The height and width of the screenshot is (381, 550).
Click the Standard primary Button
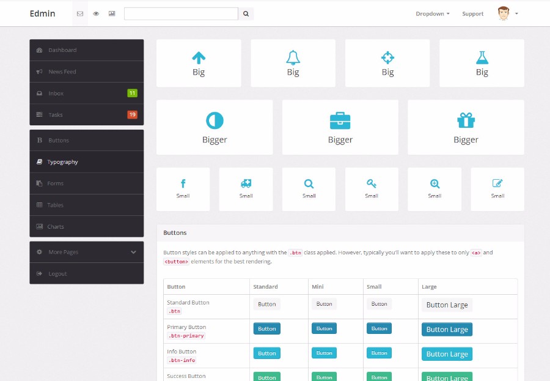pyautogui.click(x=266, y=328)
